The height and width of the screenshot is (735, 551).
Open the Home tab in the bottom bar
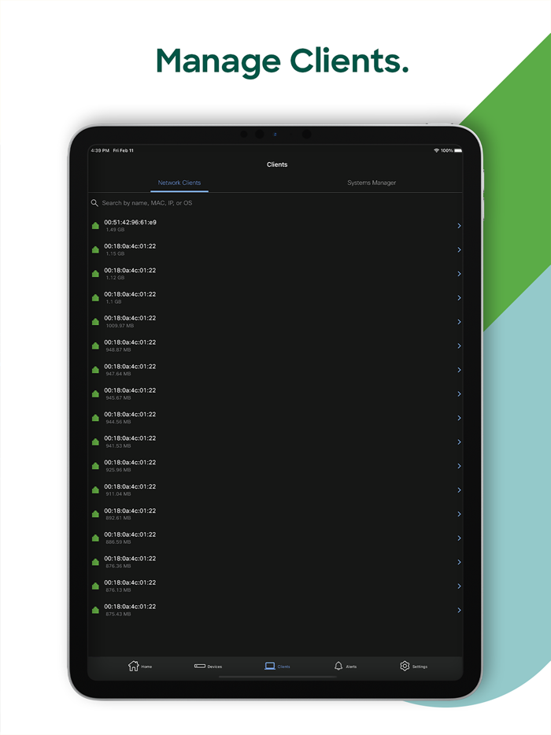click(140, 666)
